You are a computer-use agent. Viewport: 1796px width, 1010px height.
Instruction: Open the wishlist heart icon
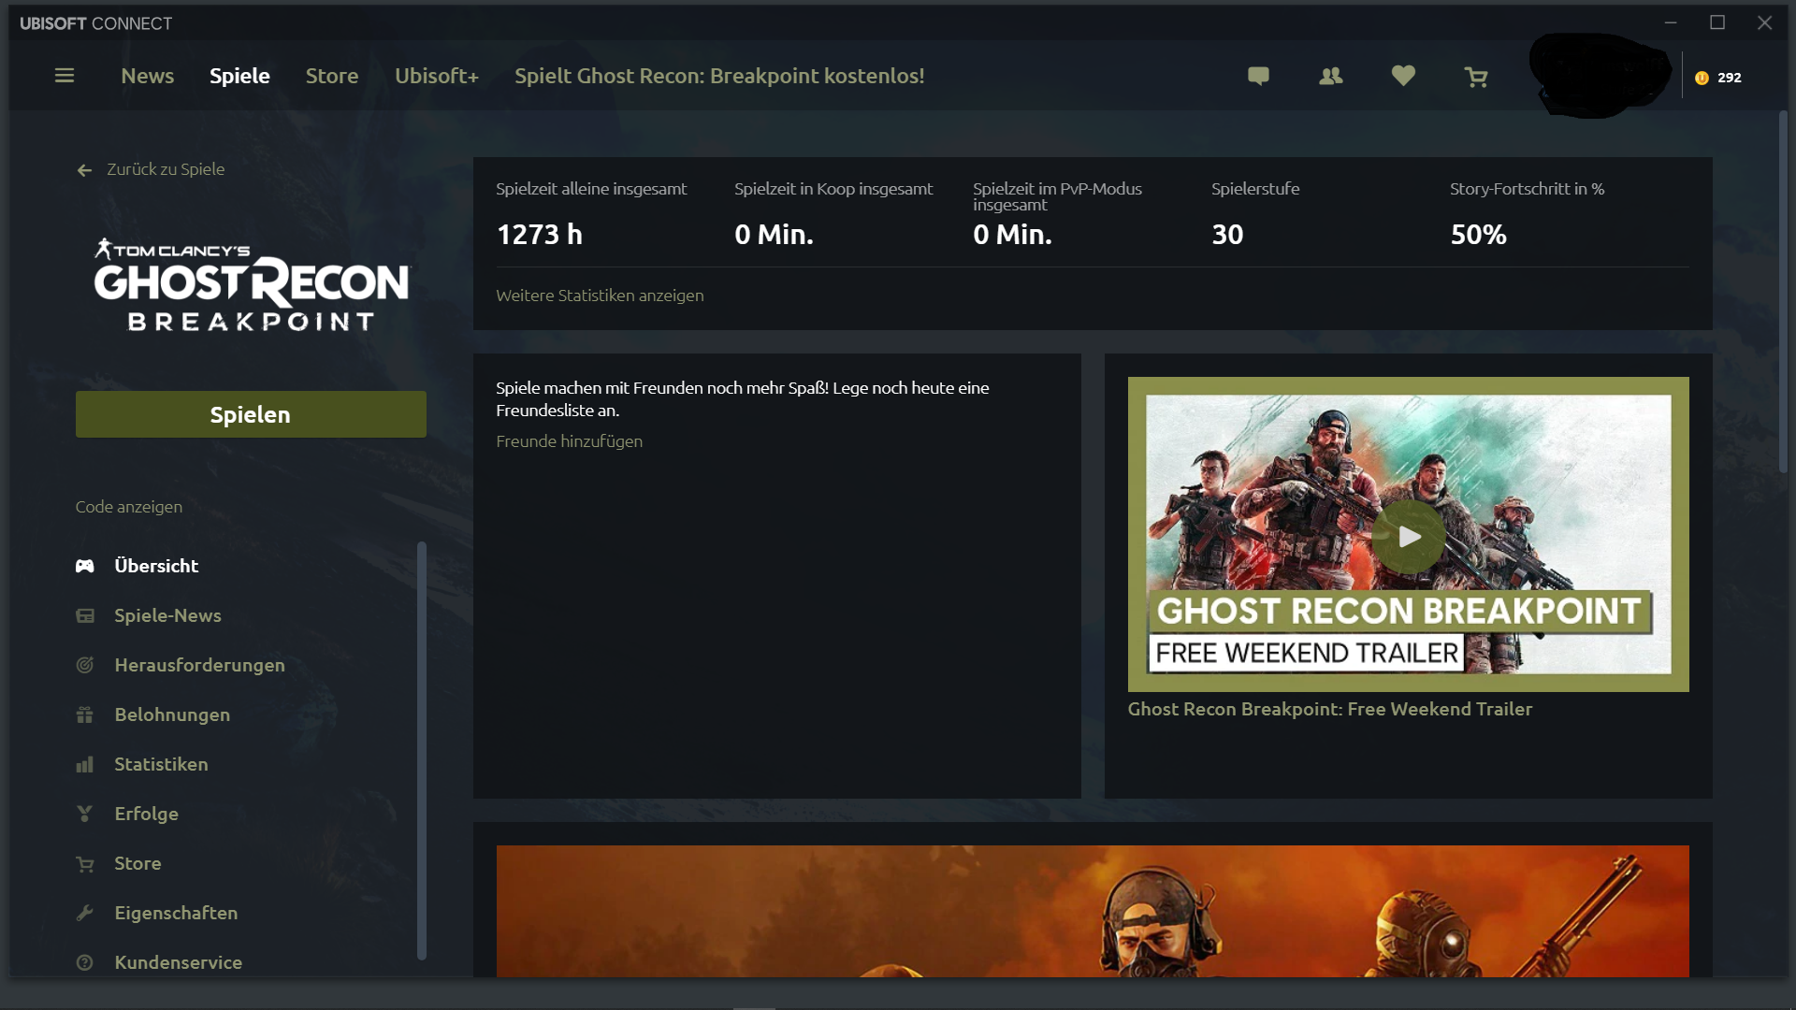(1402, 76)
